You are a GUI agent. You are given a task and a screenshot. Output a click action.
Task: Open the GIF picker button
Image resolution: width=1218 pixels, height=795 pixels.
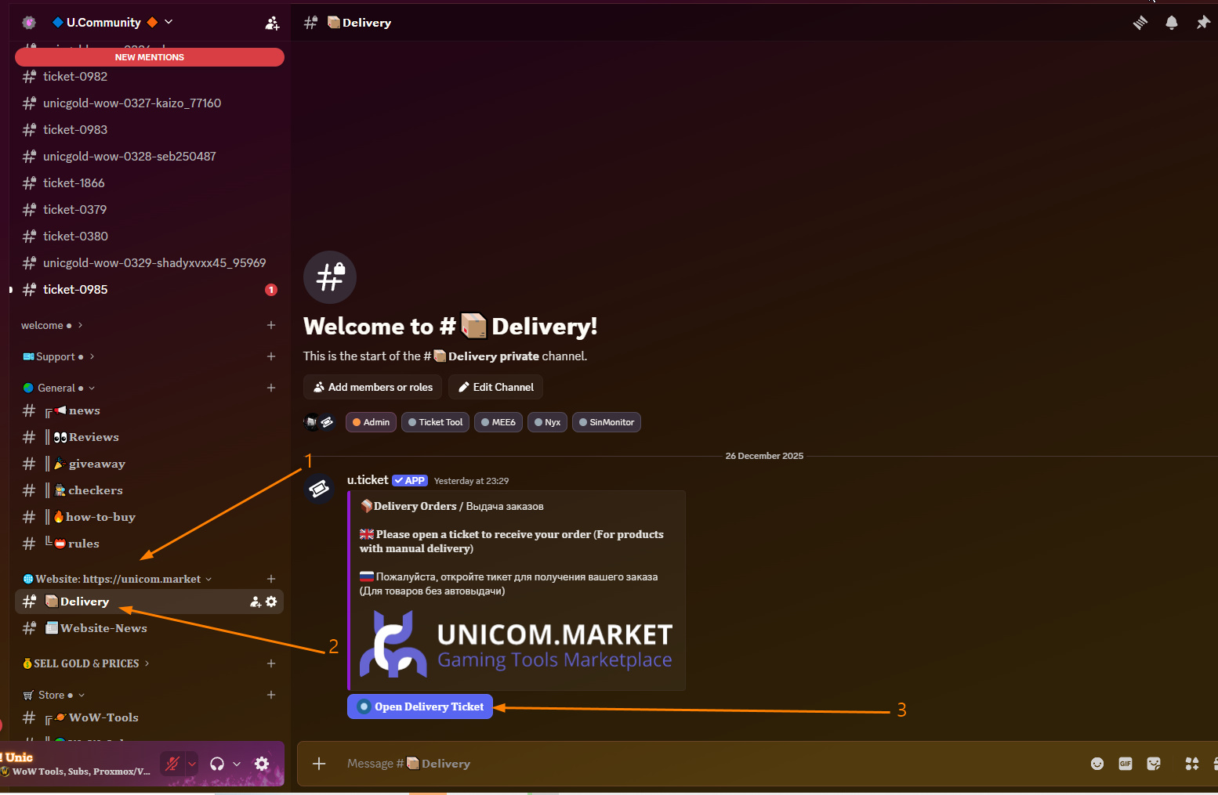(1126, 764)
